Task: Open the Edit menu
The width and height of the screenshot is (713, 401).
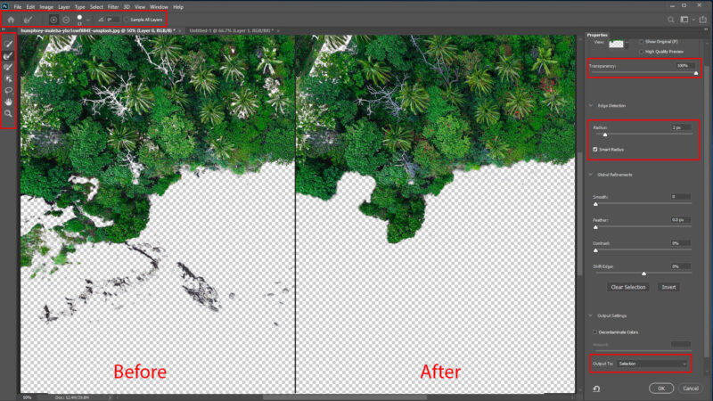Action: tap(30, 7)
